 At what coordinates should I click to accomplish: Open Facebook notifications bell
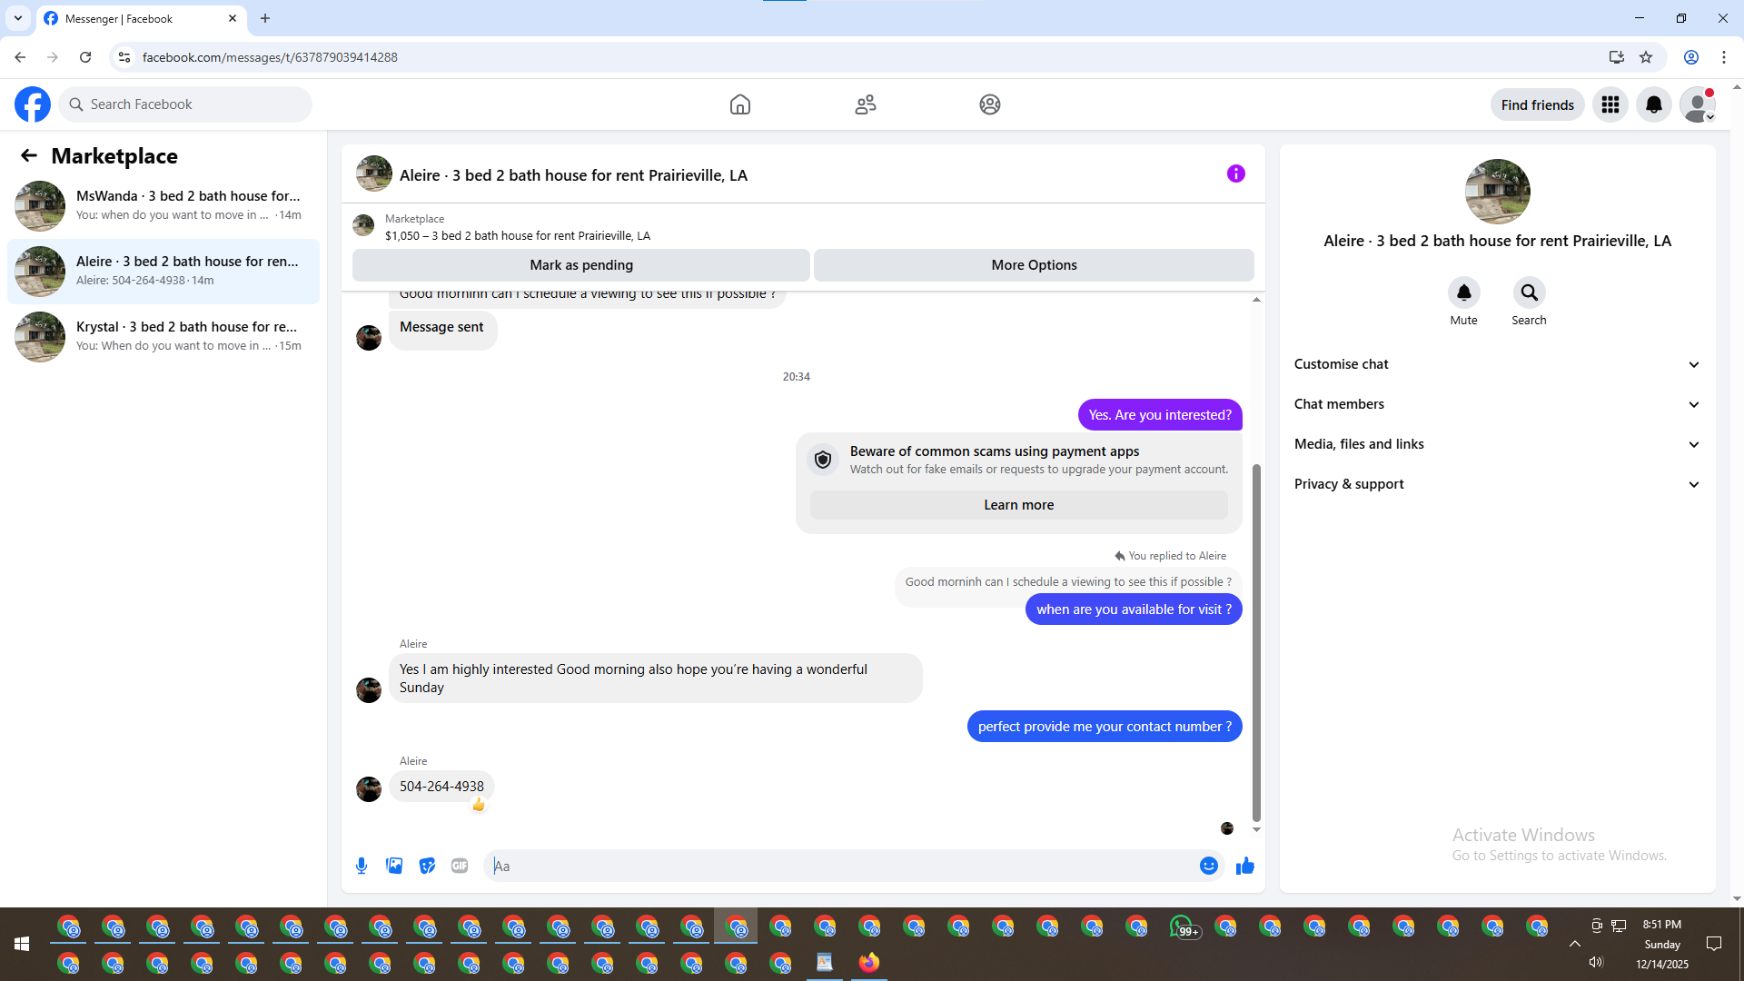coord(1653,104)
